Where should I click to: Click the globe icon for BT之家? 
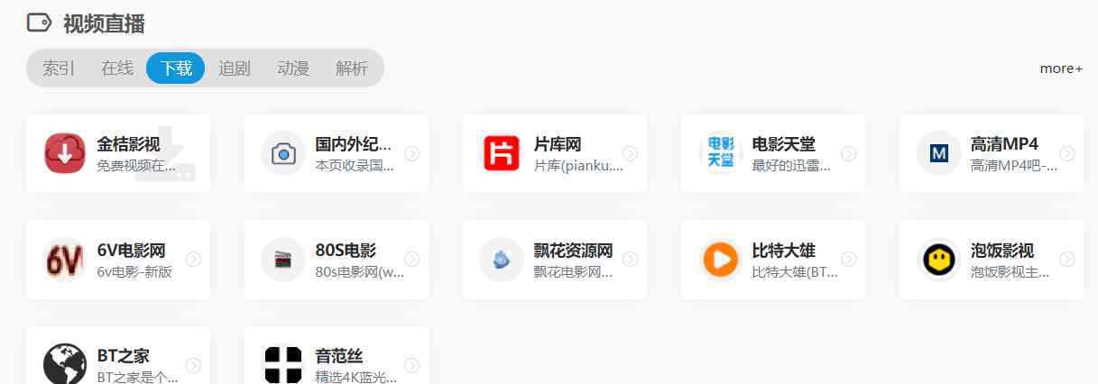tap(65, 364)
